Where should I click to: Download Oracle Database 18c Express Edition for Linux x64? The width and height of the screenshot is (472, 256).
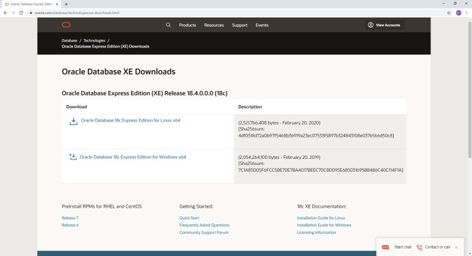131,120
